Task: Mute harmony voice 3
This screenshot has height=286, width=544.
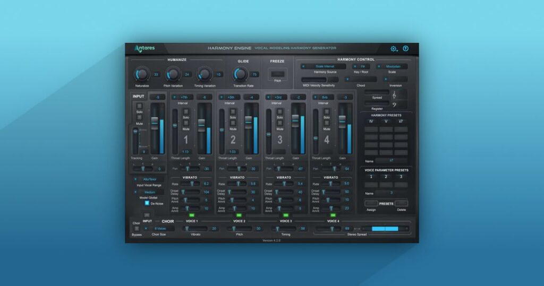Action: 279,123
